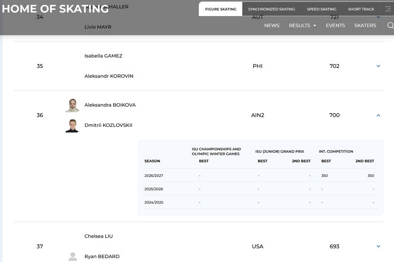394x262 pixels.
Task: Click the 693 points value
Action: (x=334, y=246)
